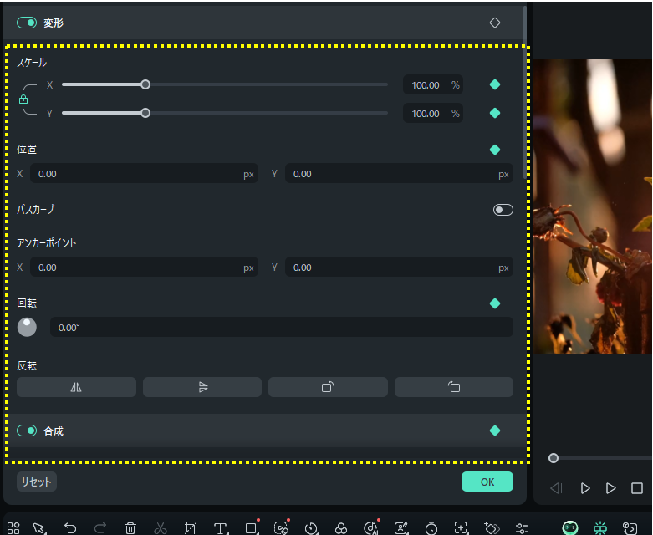Viewport: 653px width, 535px height.
Task: Rotate the clip 90 degrees counterclockwise
Action: [x=454, y=387]
